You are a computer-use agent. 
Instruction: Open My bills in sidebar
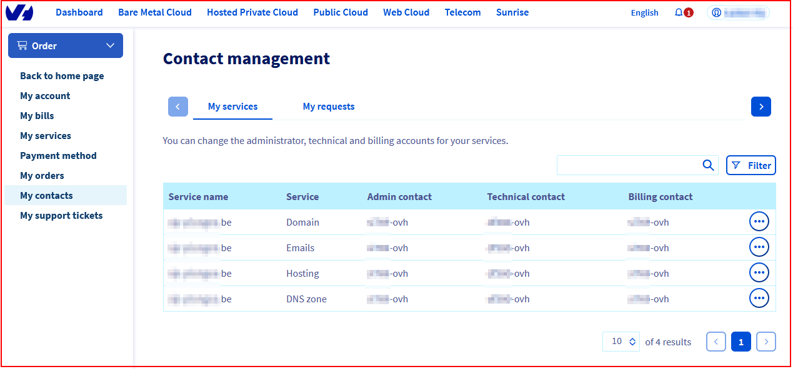pyautogui.click(x=37, y=116)
